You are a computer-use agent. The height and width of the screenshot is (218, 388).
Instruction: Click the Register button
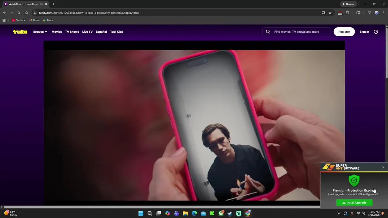click(344, 31)
